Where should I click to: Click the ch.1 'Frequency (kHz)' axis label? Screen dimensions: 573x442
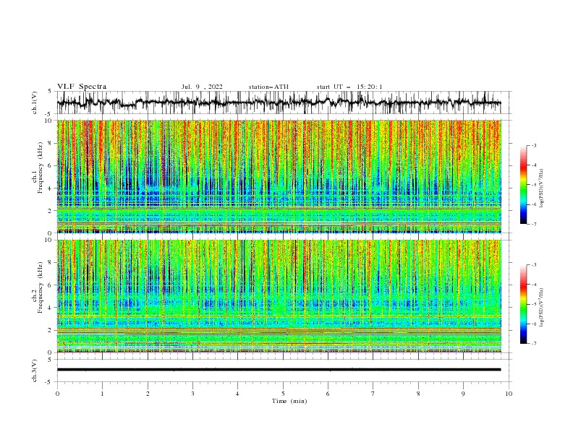click(41, 168)
